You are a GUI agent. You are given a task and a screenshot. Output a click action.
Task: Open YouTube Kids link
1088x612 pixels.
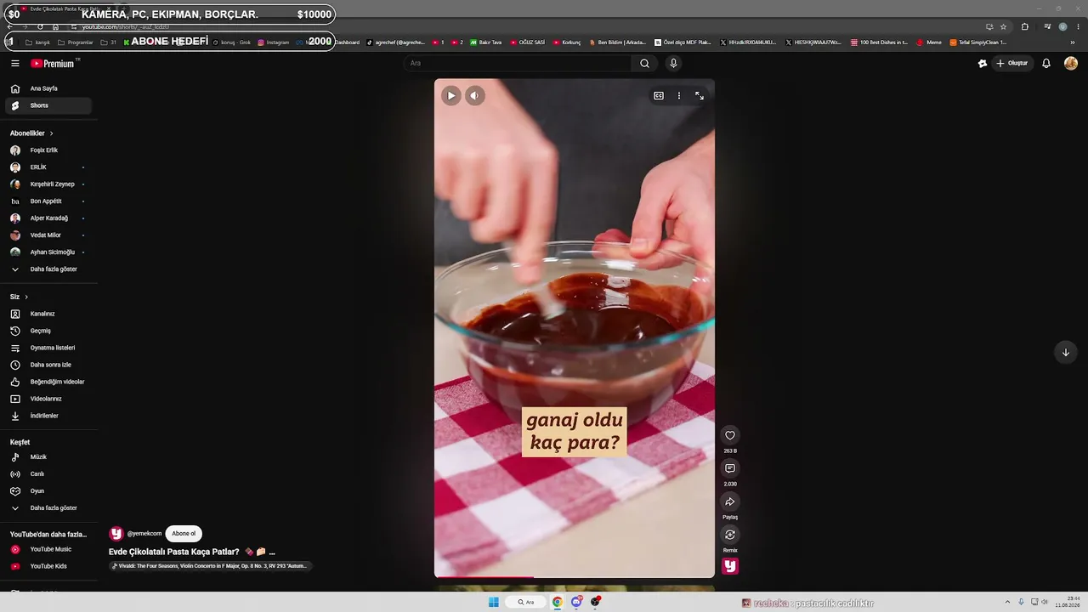[49, 566]
